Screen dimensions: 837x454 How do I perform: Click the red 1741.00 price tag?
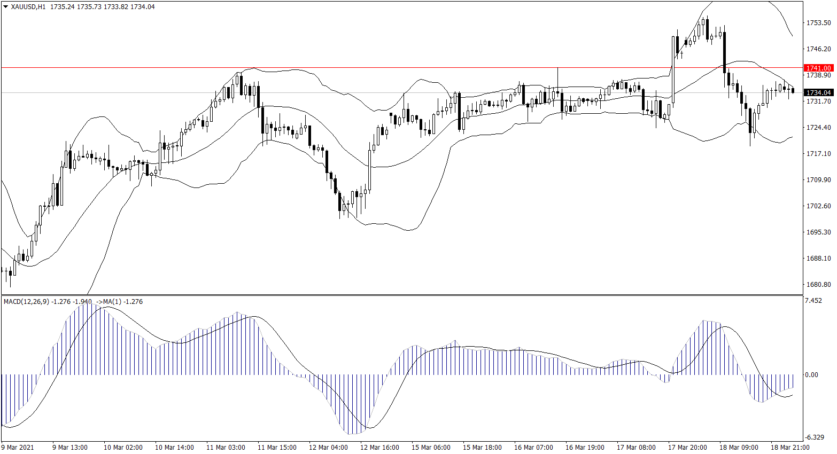(x=818, y=68)
